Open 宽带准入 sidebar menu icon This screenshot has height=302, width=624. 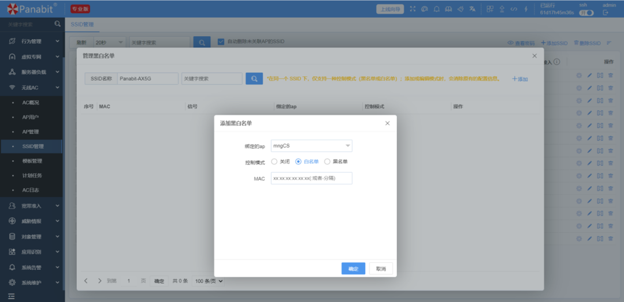click(x=12, y=206)
